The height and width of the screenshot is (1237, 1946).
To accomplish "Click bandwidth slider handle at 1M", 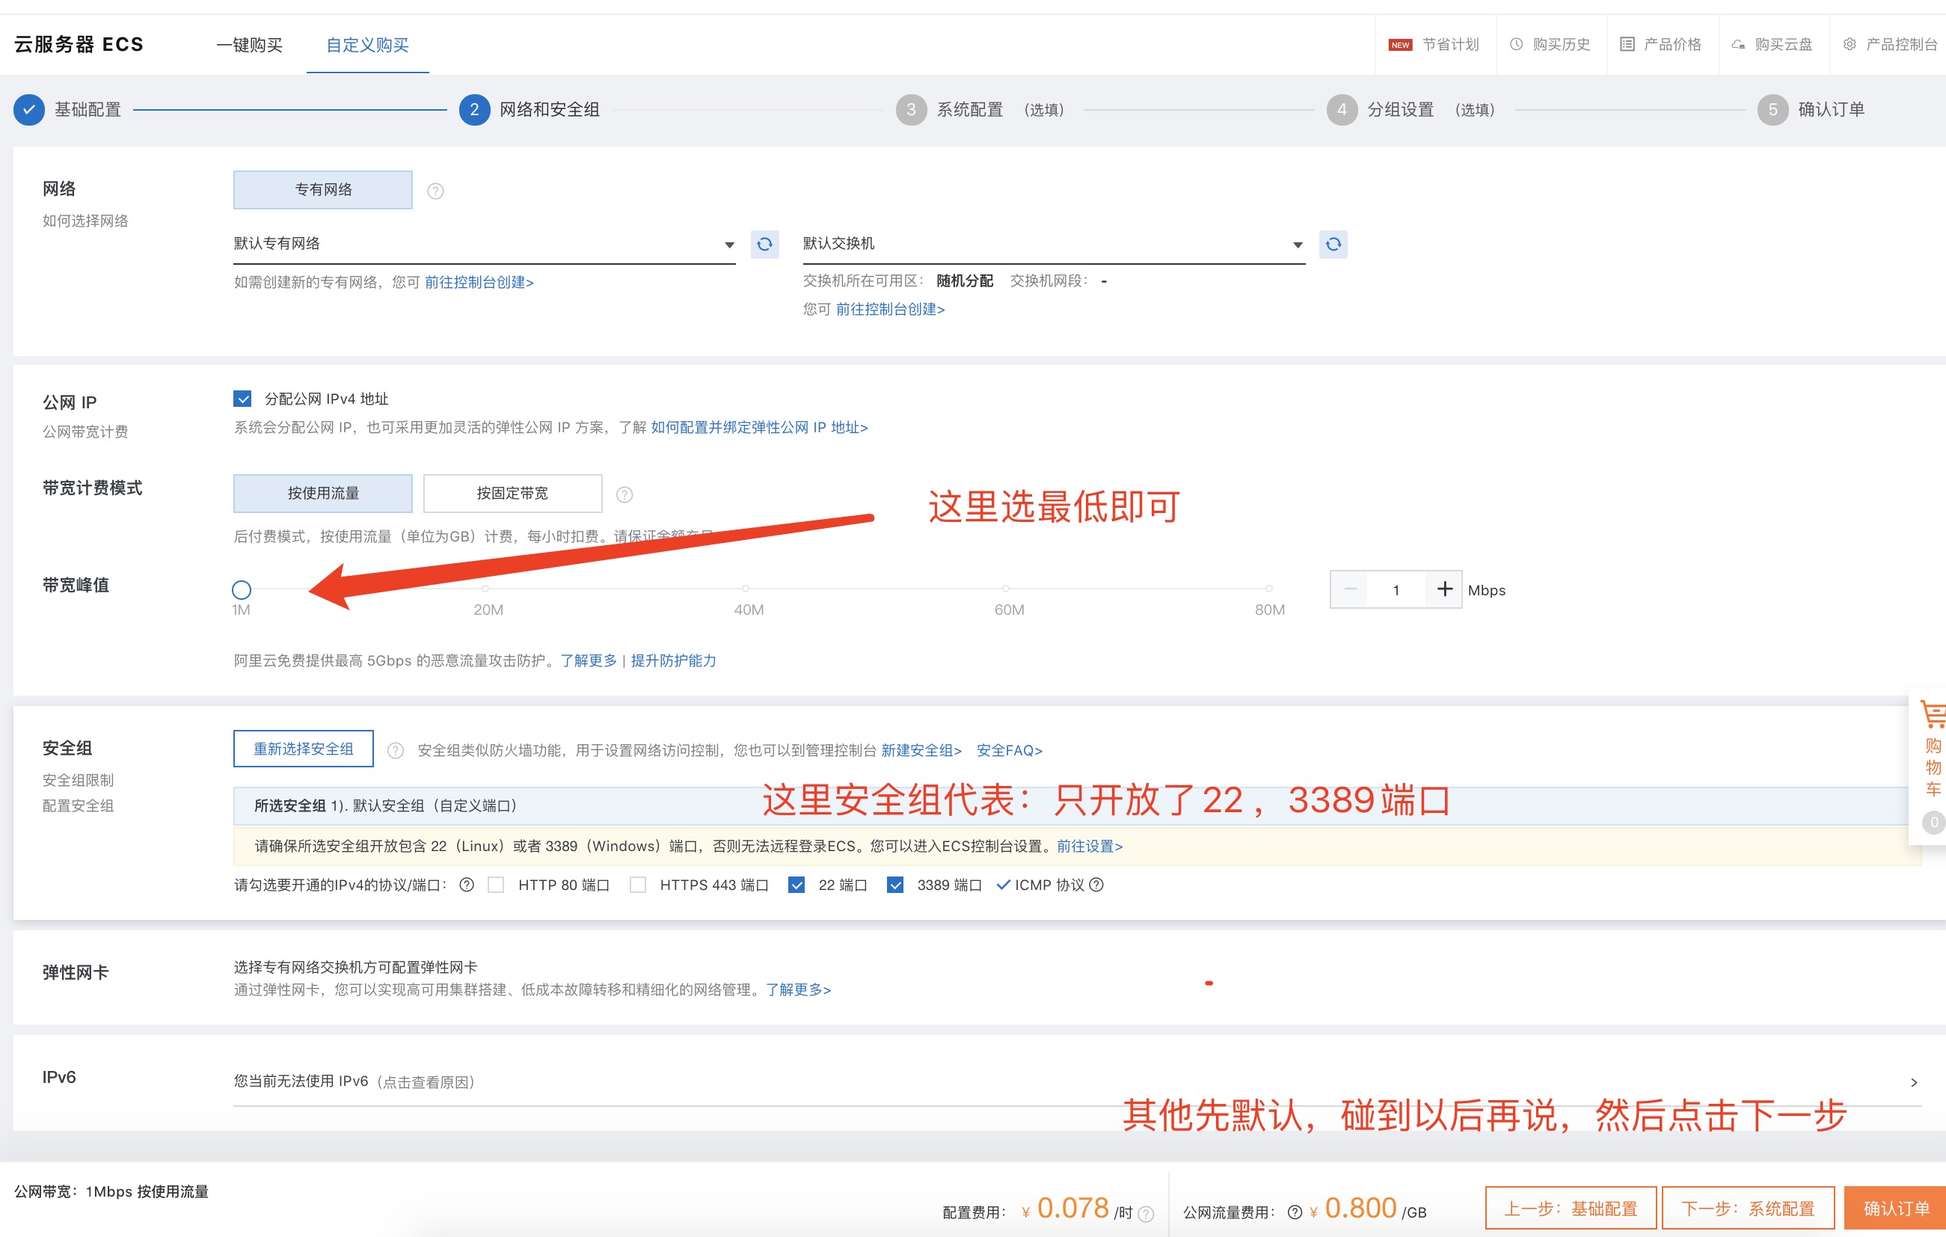I will coord(242,590).
